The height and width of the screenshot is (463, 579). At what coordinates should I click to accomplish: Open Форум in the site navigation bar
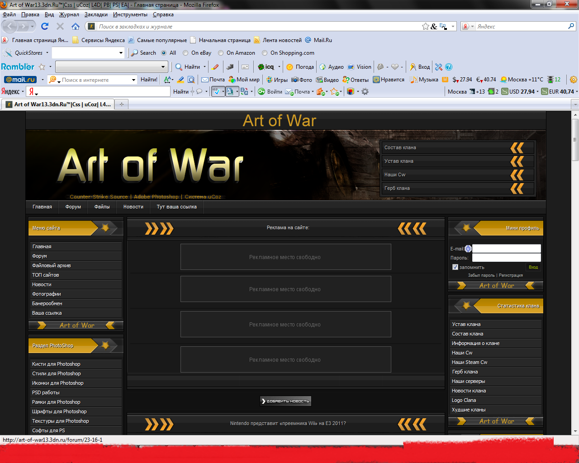pyautogui.click(x=73, y=207)
